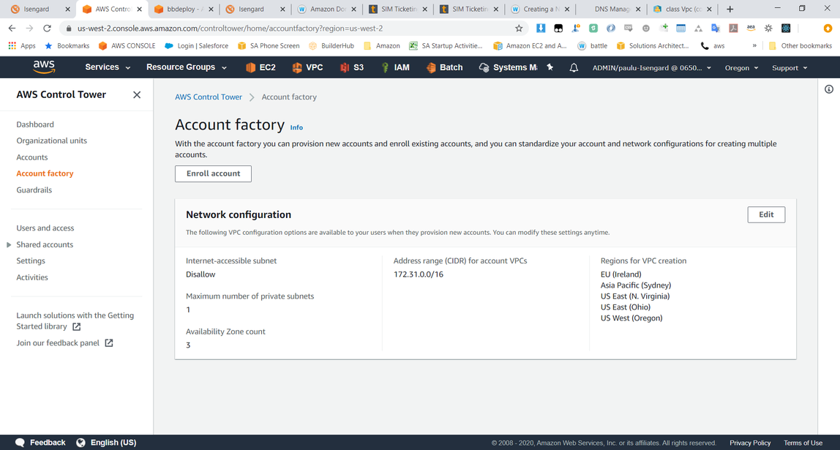The width and height of the screenshot is (840, 450).
Task: Click the US West (Oregon) region entry
Action: pos(631,318)
